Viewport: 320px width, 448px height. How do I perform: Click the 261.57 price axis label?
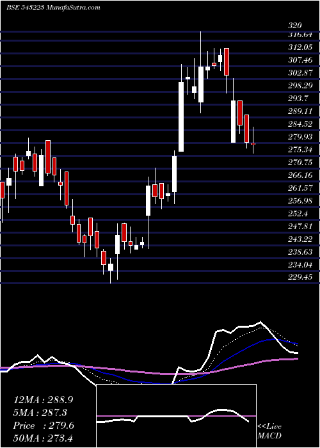[300, 188]
